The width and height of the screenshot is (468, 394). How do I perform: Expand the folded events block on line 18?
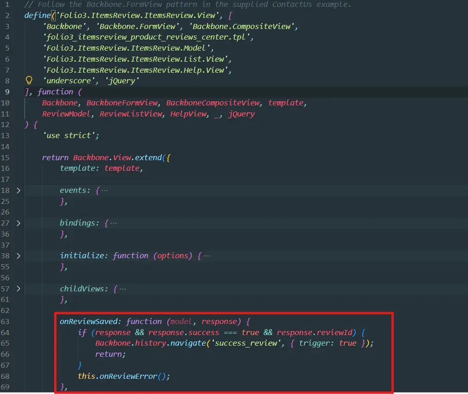[18, 191]
